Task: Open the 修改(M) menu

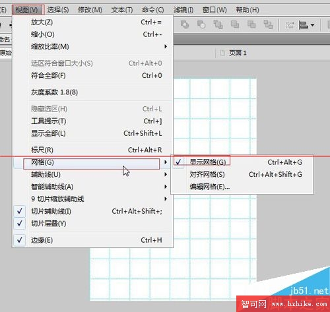Action: pyautogui.click(x=90, y=10)
